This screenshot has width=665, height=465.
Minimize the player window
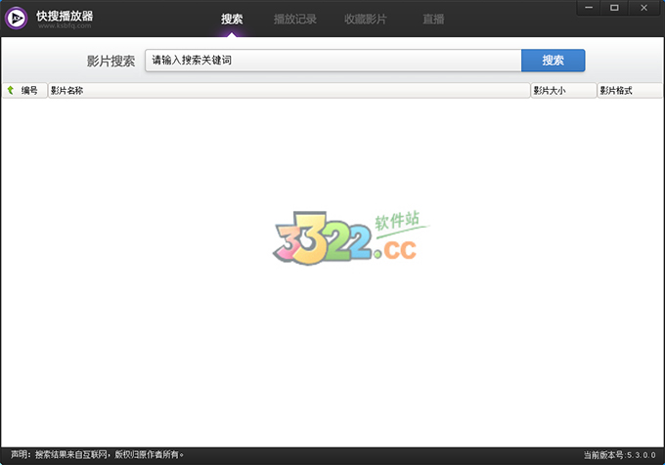tap(589, 8)
